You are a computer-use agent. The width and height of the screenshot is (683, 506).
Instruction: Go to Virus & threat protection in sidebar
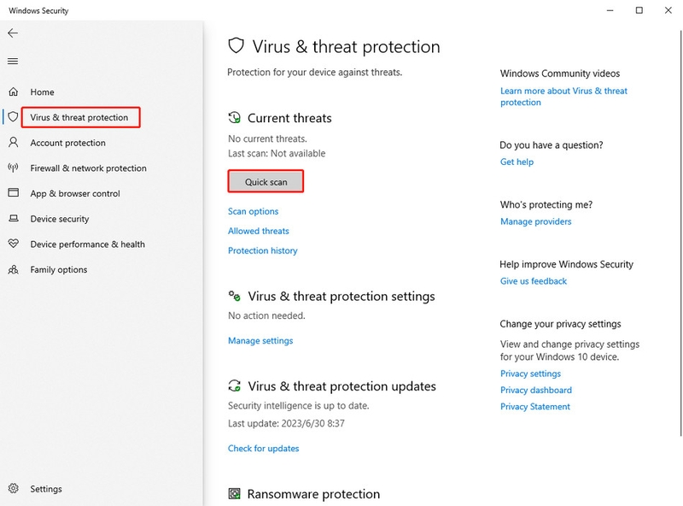click(79, 117)
